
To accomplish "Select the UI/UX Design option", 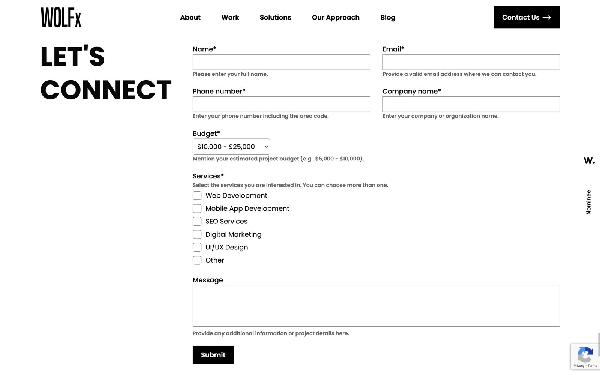I will click(197, 247).
